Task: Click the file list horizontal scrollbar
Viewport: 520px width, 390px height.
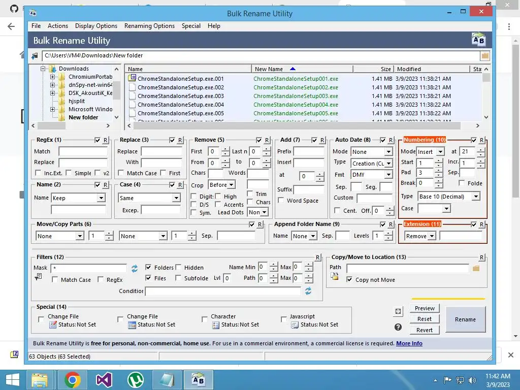Action: pyautogui.click(x=297, y=126)
